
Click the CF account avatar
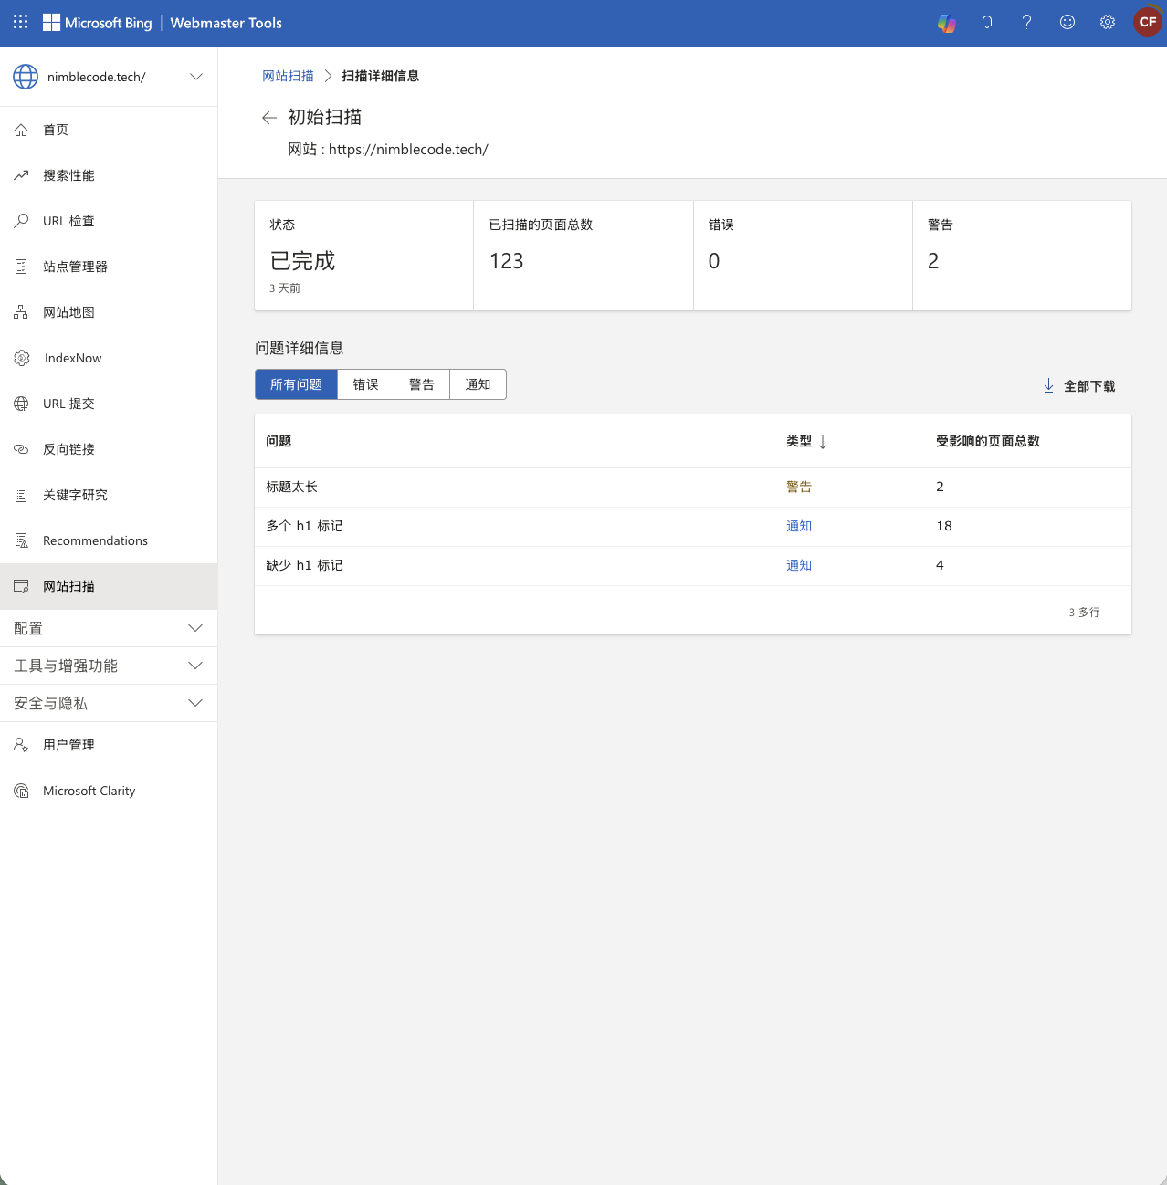tap(1147, 23)
